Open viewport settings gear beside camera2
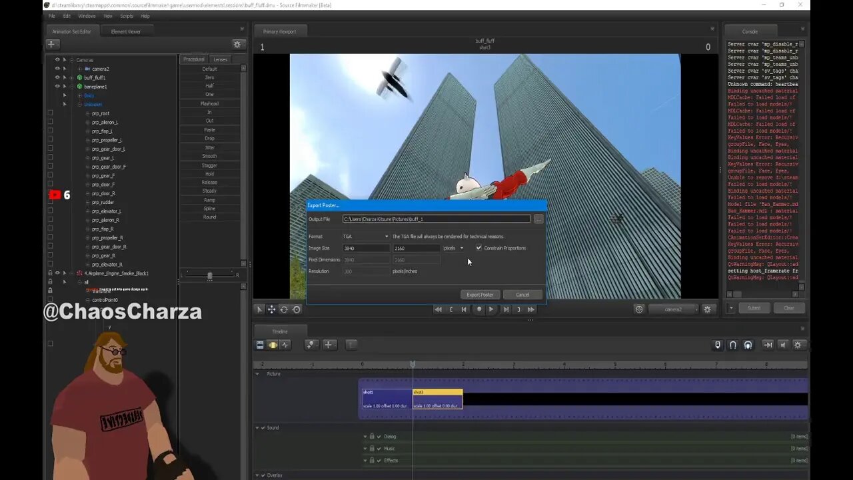 click(x=708, y=309)
